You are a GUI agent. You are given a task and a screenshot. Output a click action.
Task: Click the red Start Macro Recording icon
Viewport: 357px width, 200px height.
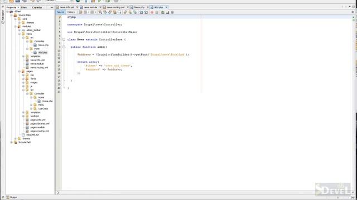tap(152, 12)
